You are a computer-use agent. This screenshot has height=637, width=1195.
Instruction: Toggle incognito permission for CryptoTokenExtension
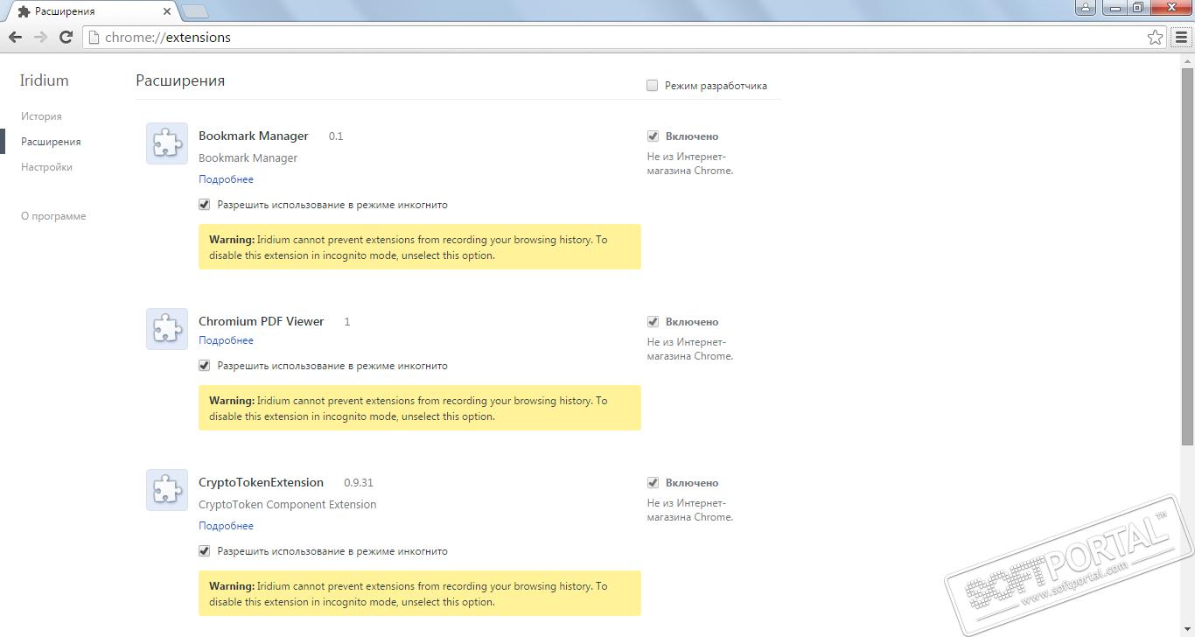coord(205,551)
